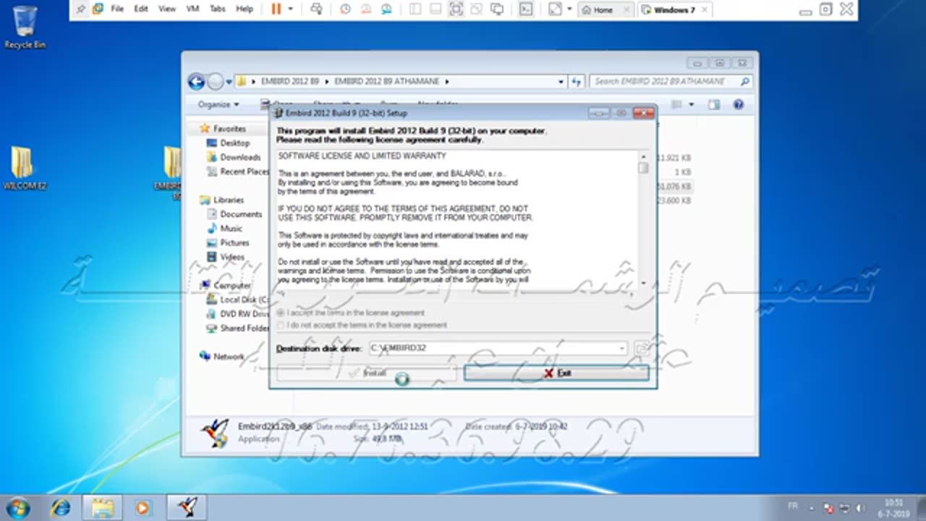This screenshot has width=926, height=521.
Task: Click the FR language indicator in system tray
Action: click(794, 508)
